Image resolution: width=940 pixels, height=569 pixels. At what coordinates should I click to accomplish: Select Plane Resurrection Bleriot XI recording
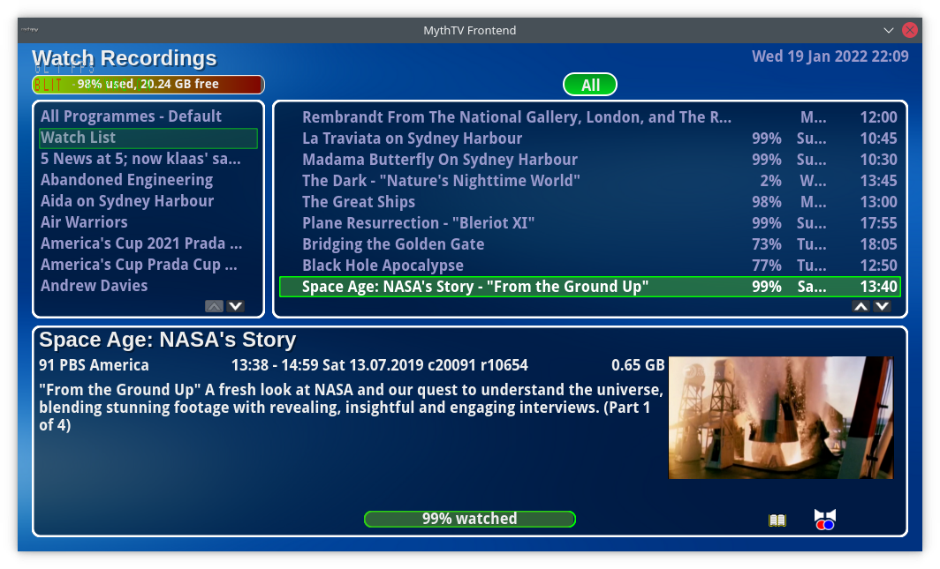click(590, 223)
